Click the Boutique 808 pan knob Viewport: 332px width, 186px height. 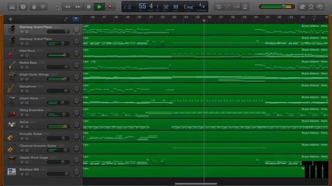coord(76,172)
